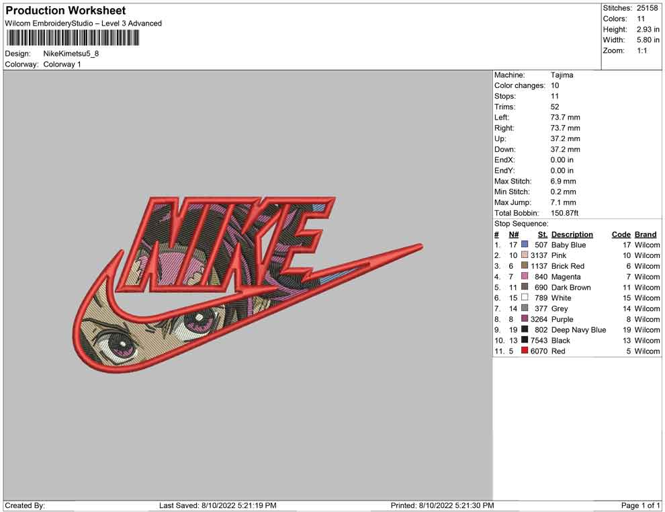
Task: Choose the Black thread swatch
Action: (525, 340)
